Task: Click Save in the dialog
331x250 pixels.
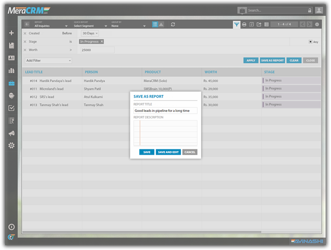Action: [x=147, y=152]
